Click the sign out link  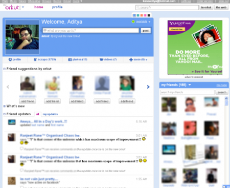tap(223, 1)
